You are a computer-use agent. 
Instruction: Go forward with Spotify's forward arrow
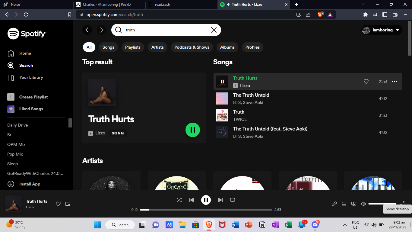pos(102,30)
